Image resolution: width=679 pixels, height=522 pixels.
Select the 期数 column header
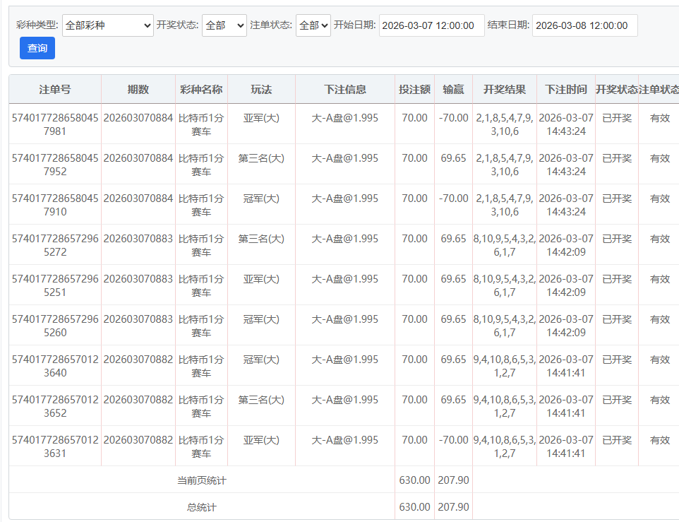tap(138, 90)
